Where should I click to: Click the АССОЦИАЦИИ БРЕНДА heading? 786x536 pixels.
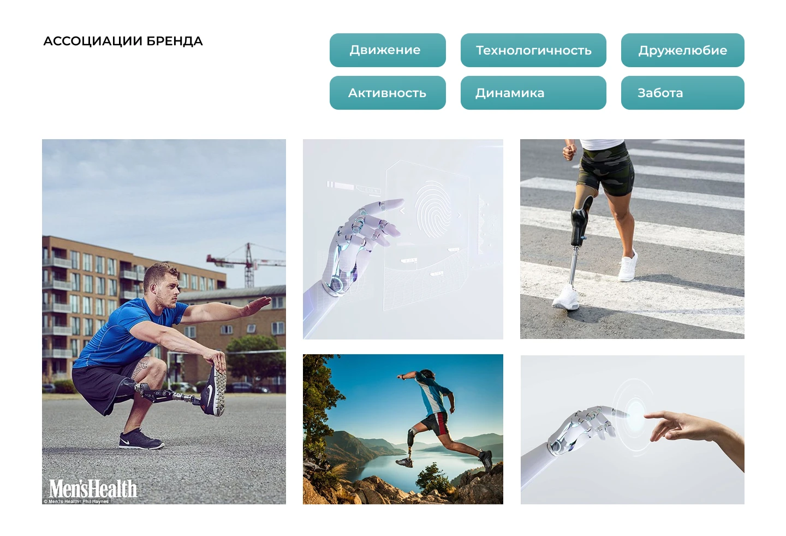(x=123, y=41)
